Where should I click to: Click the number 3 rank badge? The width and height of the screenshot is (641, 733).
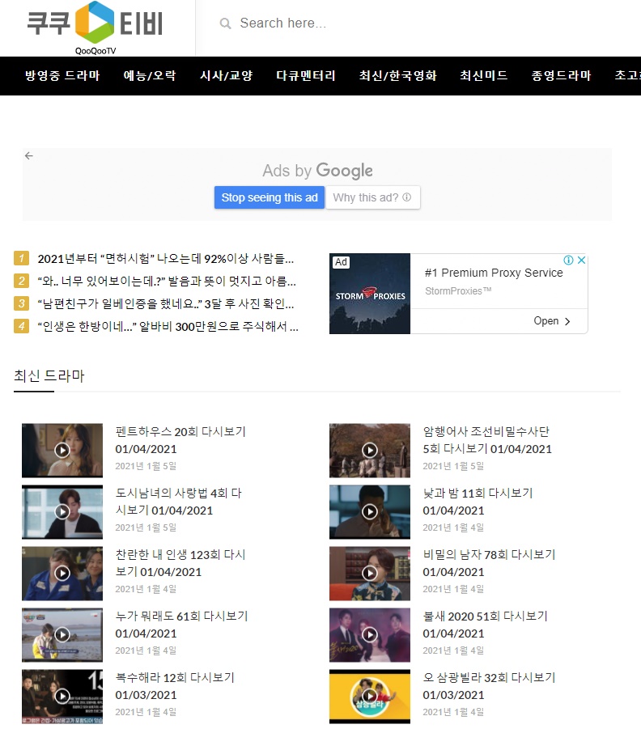[22, 303]
